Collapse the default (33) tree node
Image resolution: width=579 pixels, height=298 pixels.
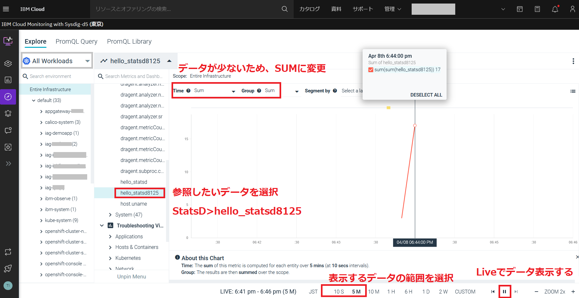34,100
